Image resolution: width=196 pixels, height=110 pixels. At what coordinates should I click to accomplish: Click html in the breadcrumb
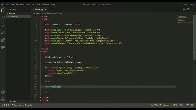tap(51, 13)
